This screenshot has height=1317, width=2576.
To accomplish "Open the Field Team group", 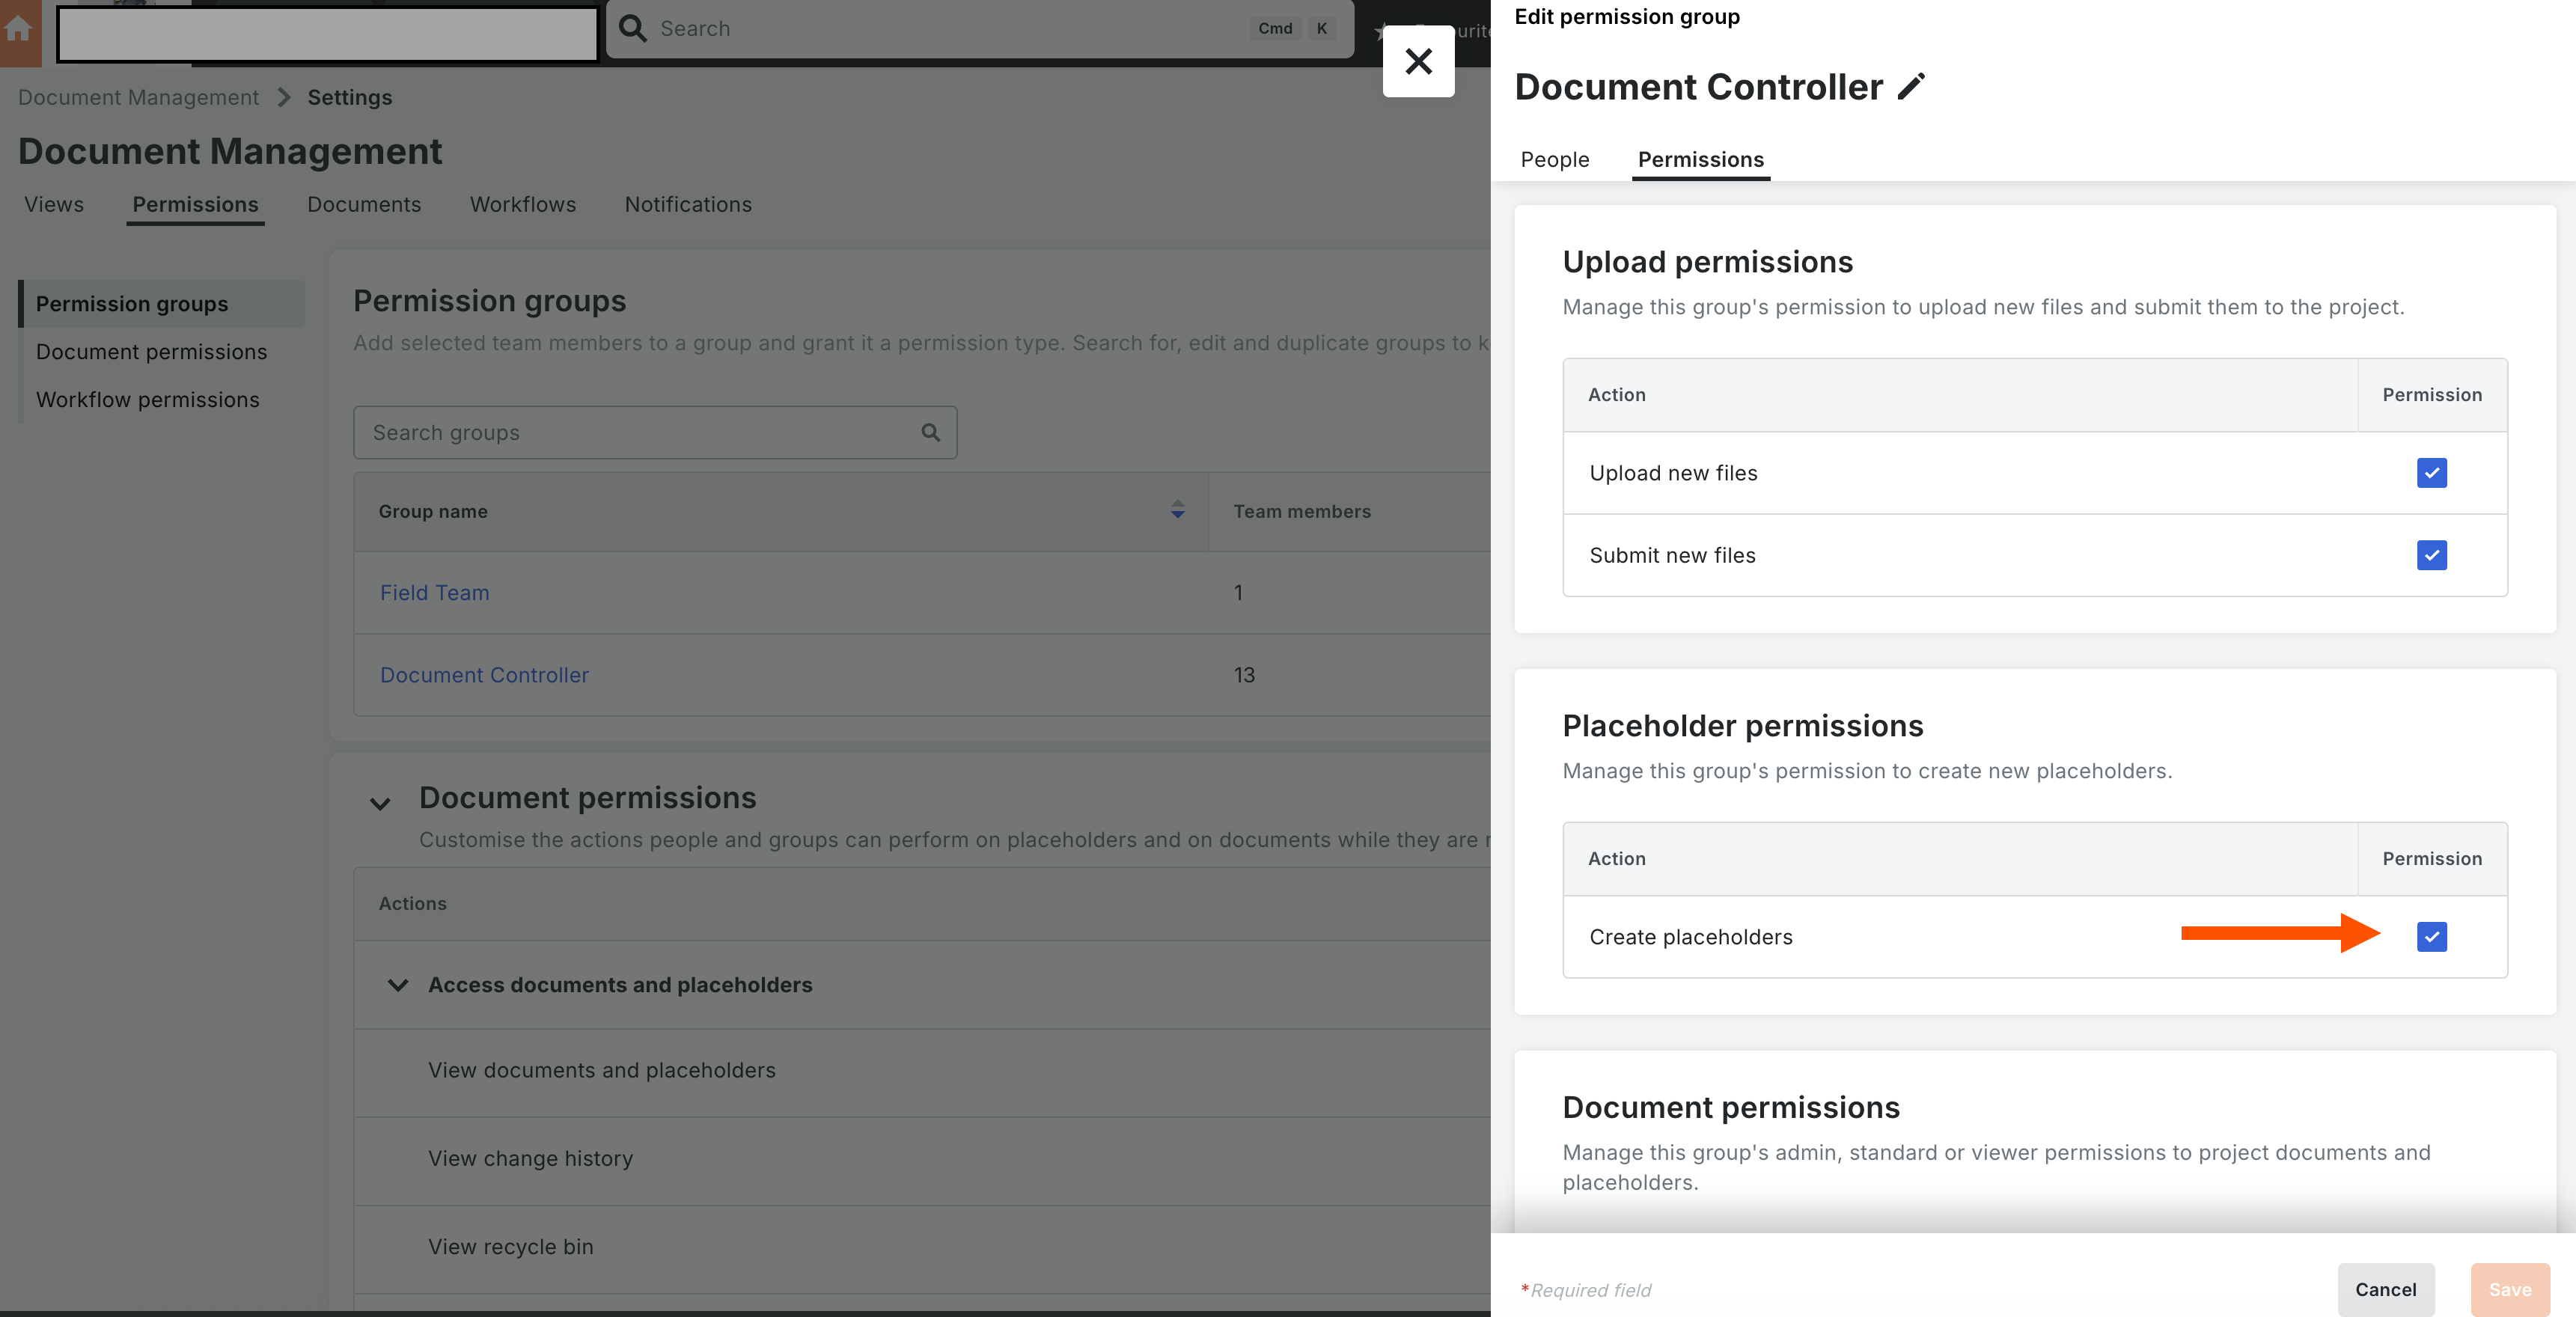I will tap(434, 592).
